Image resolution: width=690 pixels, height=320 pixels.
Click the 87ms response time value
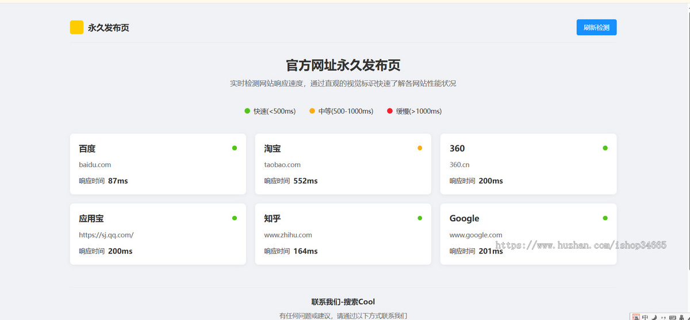[x=118, y=181]
